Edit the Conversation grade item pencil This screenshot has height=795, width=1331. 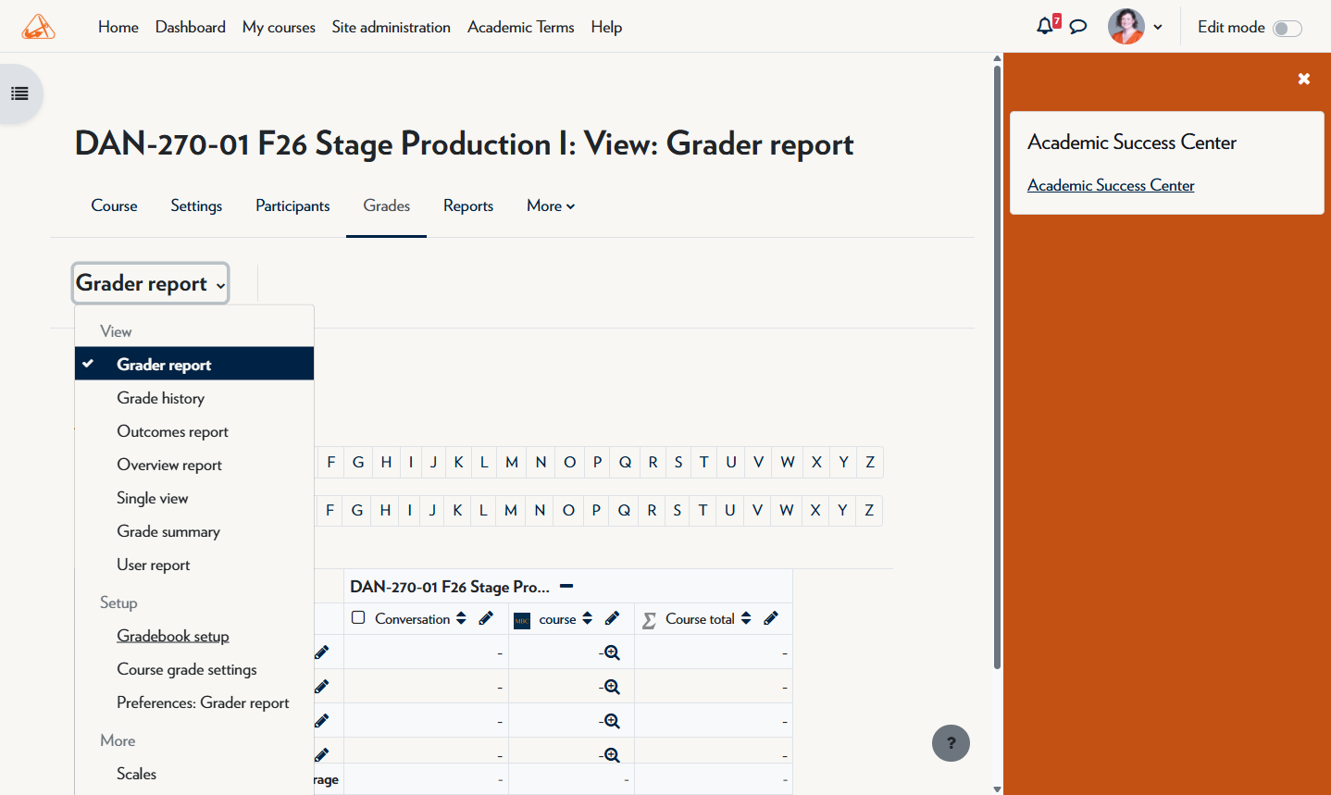(486, 619)
